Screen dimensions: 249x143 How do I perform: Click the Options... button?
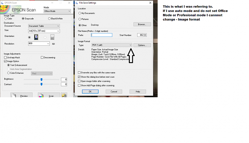click(142, 45)
